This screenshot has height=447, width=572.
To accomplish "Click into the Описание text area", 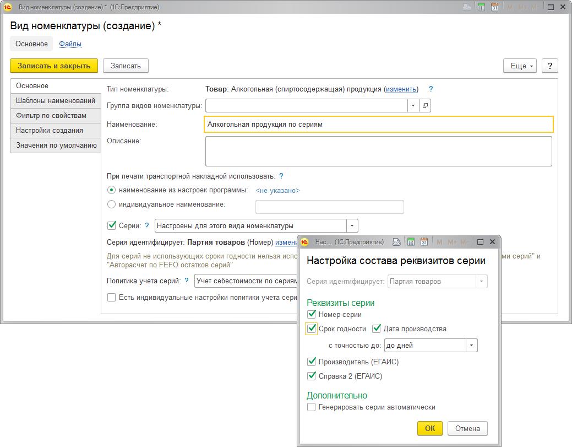I will [379, 151].
